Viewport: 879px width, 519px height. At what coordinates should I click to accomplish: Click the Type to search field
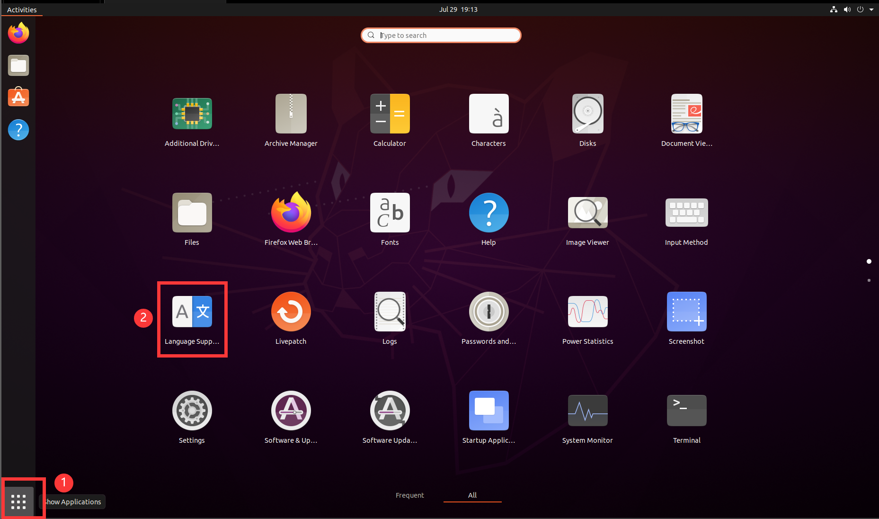tap(441, 35)
